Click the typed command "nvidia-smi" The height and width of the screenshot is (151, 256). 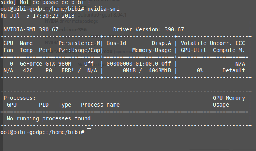point(103,9)
